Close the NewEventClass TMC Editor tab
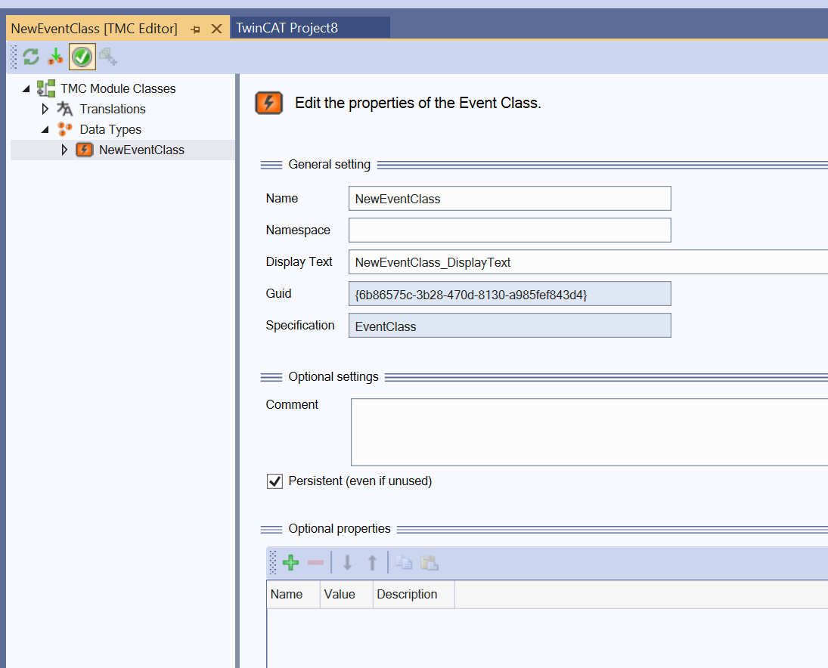Screen dimensions: 828x668 (x=216, y=29)
